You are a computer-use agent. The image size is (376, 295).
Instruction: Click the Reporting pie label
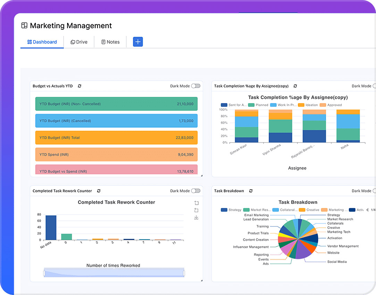coord(261,254)
